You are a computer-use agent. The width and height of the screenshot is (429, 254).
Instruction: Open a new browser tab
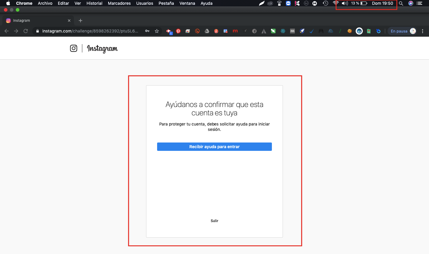point(80,21)
